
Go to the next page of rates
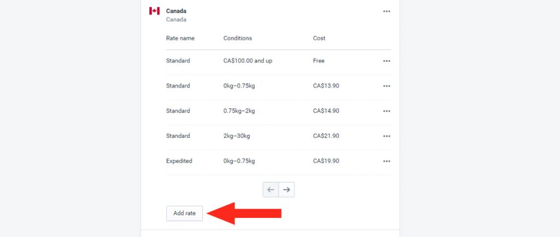287,190
